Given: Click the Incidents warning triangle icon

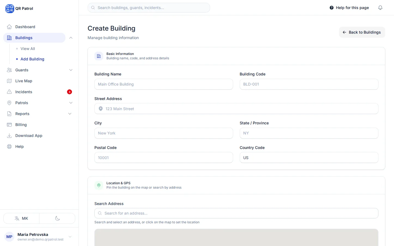Looking at the screenshot, I should coord(9,92).
